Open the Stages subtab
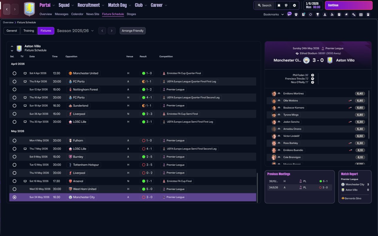This screenshot has width=378, height=236. 131,14
